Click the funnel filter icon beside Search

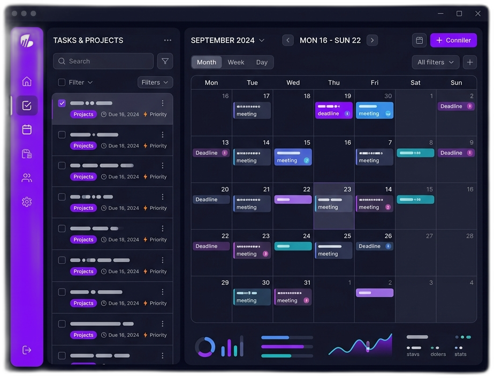(165, 61)
